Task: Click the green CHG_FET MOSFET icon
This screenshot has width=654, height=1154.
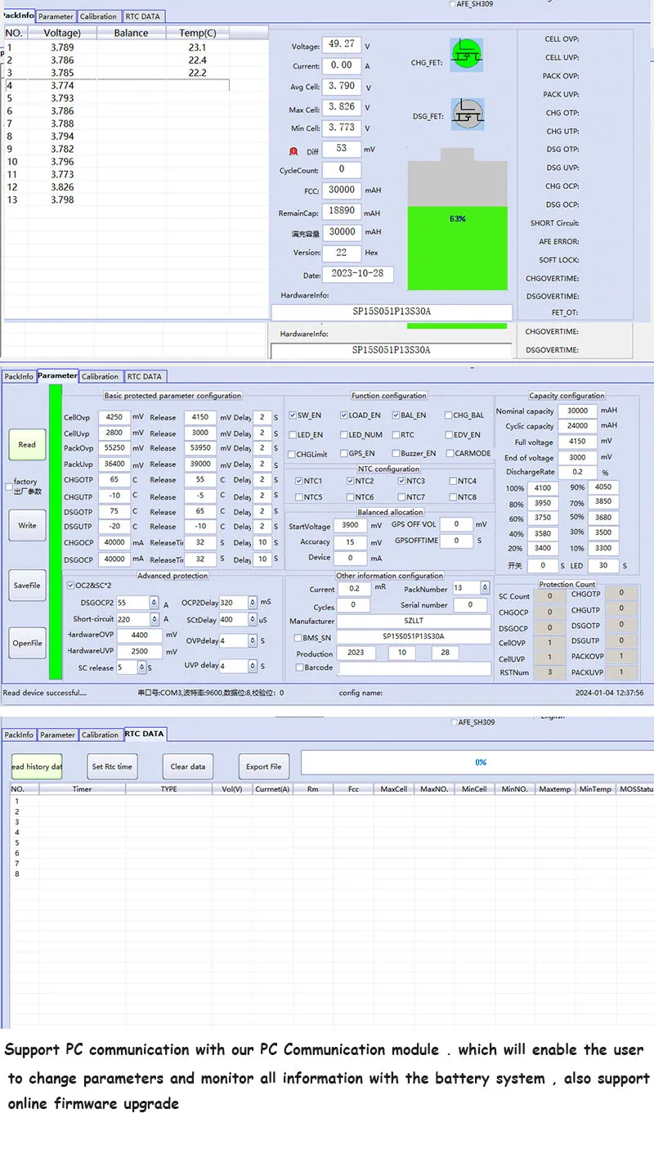Action: pos(467,55)
